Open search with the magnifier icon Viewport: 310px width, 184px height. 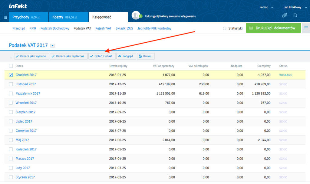[x=295, y=15]
